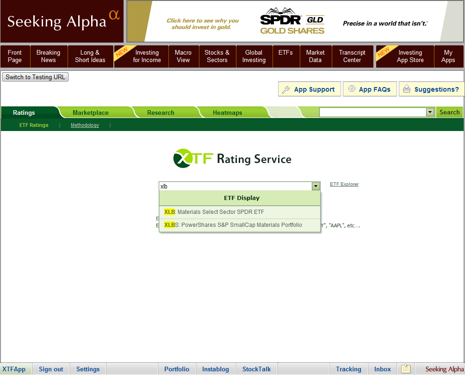Click the XTF Rating Service logo
The height and width of the screenshot is (375, 465).
pyautogui.click(x=232, y=158)
